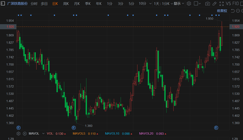Open MAVOL indicator settings gear

pyautogui.click(x=19, y=133)
